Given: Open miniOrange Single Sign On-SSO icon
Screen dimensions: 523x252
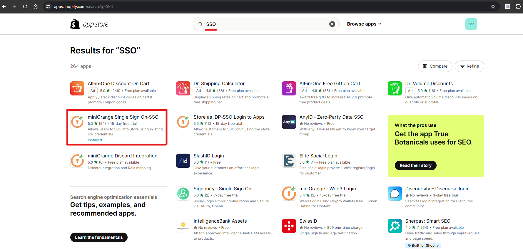Looking at the screenshot, I should click(77, 122).
